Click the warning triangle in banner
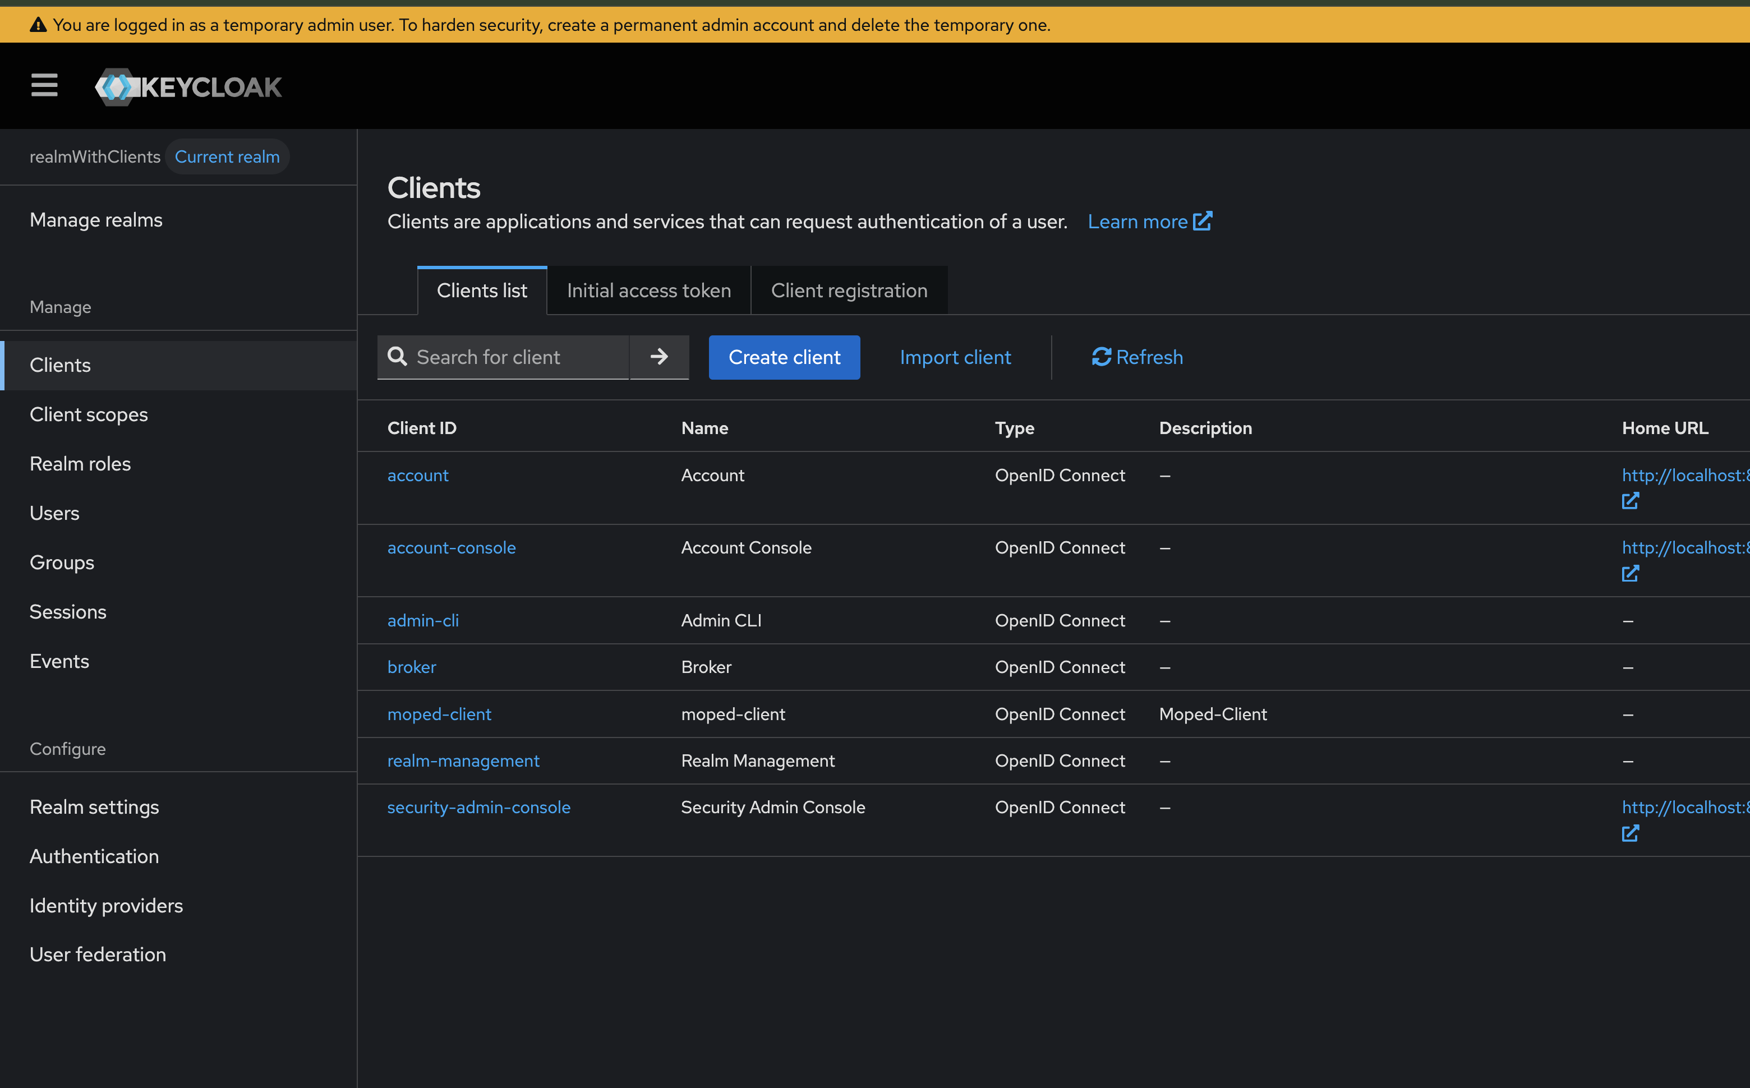The image size is (1750, 1088). (x=38, y=25)
